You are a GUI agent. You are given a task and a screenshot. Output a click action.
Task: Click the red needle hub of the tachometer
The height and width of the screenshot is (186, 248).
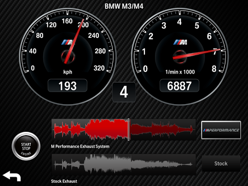click(x=180, y=57)
